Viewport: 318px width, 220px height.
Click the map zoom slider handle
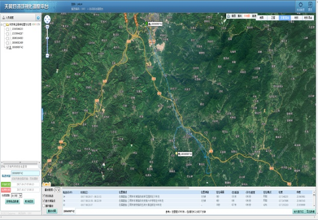tap(47, 38)
